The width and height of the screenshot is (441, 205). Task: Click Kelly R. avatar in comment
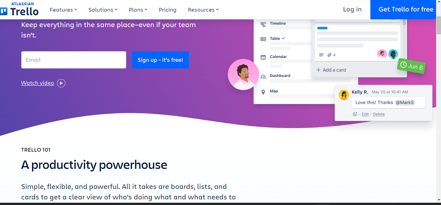[x=344, y=95]
